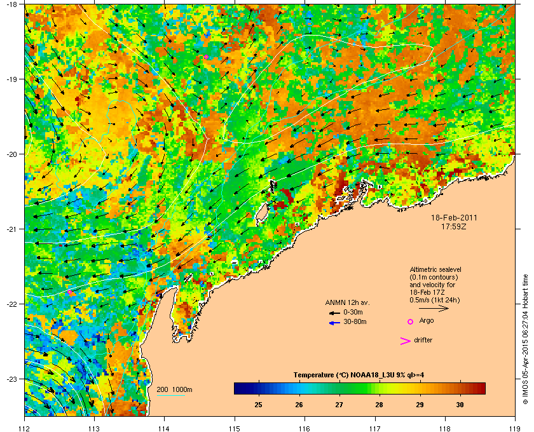Select the Argo float marker near 21.85°S, 112.65°E

(69, 292)
